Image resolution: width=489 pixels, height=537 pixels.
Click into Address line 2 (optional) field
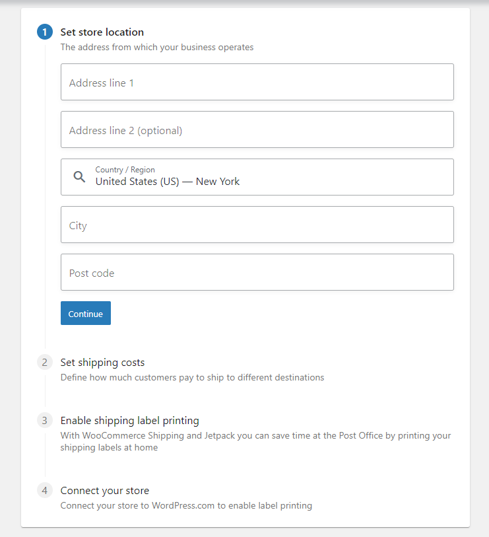257,130
